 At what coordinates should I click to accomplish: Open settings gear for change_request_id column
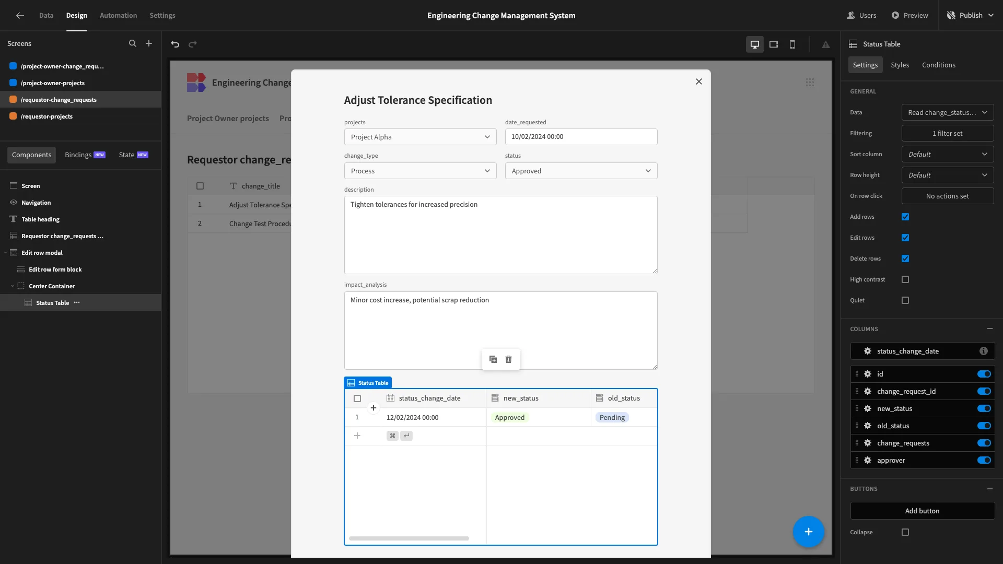point(868,391)
